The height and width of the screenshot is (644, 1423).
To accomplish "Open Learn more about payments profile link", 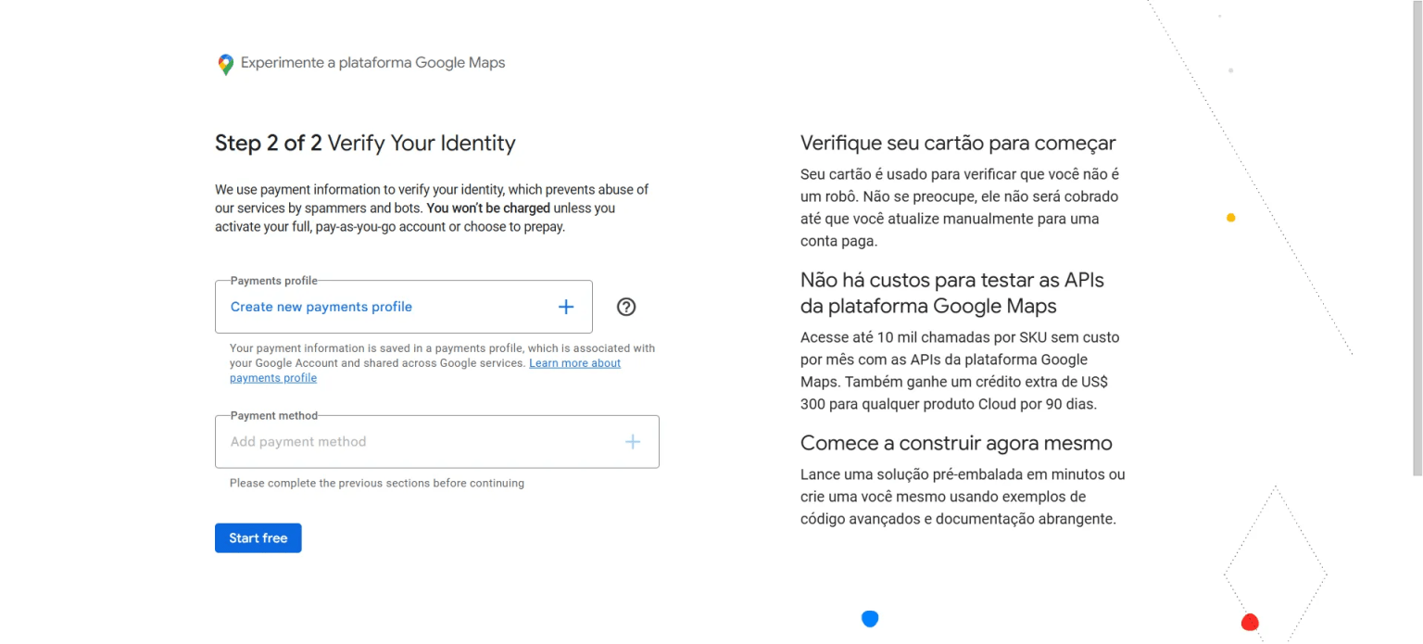I will (574, 362).
